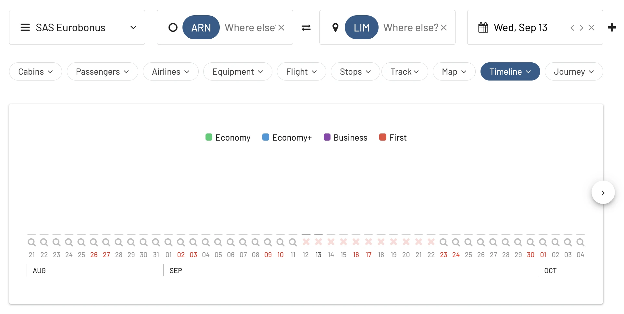The width and height of the screenshot is (624, 314).
Task: Toggle Economy cabin in legend
Action: tap(228, 137)
